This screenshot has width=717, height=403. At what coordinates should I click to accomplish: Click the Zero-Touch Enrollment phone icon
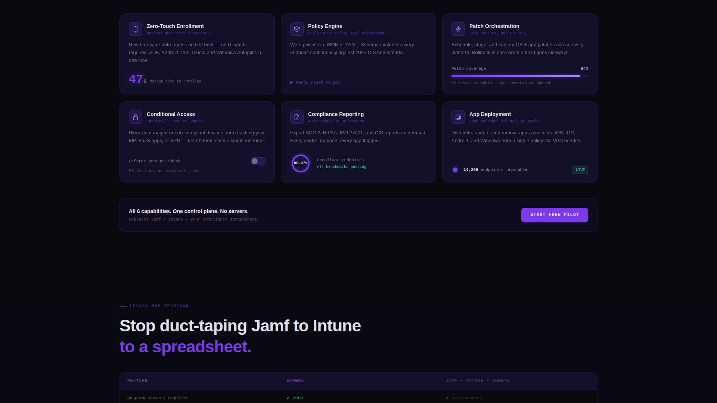point(136,29)
